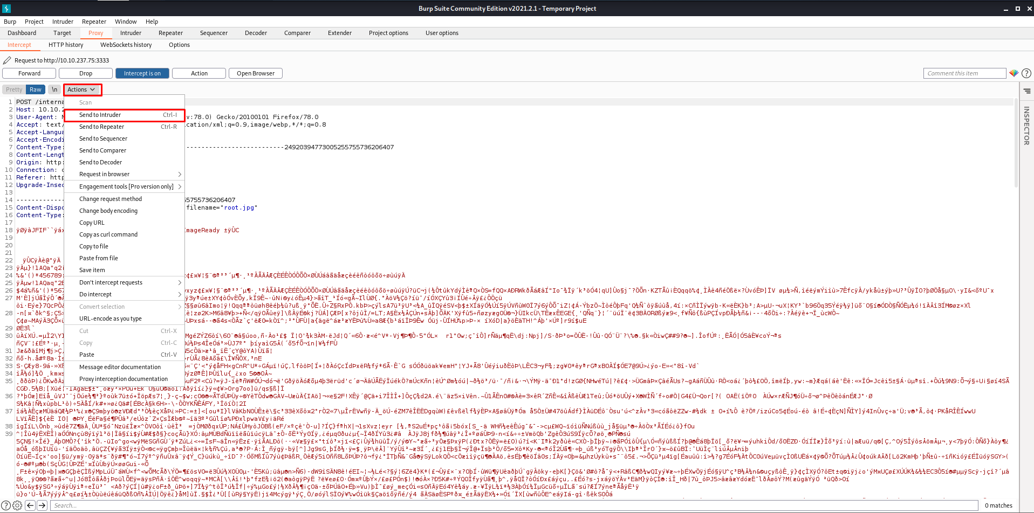Open the Inspector panel menu icon
This screenshot has width=1034, height=513.
[x=1027, y=91]
